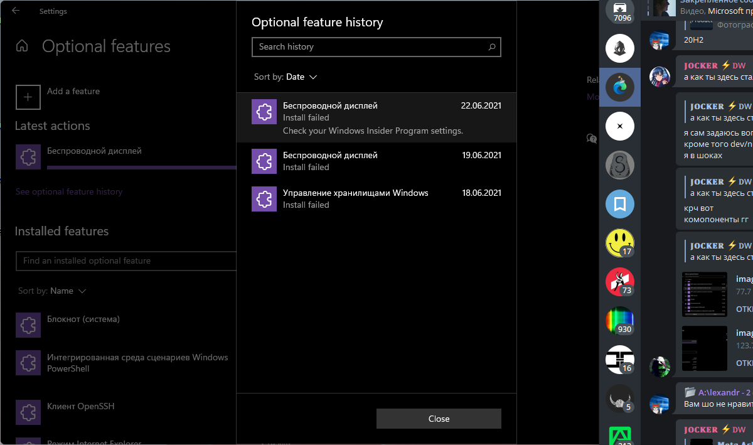The width and height of the screenshot is (753, 445).
Task: Open the hooded figure server icon
Action: pos(620,48)
